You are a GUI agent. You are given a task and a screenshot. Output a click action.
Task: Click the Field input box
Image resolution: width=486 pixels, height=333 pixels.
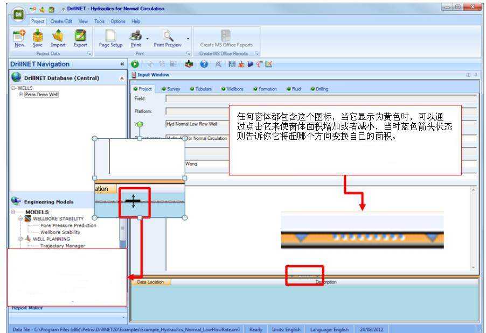coord(321,99)
